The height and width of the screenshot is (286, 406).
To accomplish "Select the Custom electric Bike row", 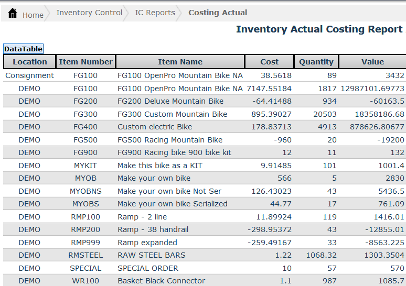I will tap(155, 127).
